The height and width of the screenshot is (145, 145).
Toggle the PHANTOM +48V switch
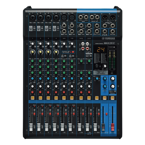point(73,52)
